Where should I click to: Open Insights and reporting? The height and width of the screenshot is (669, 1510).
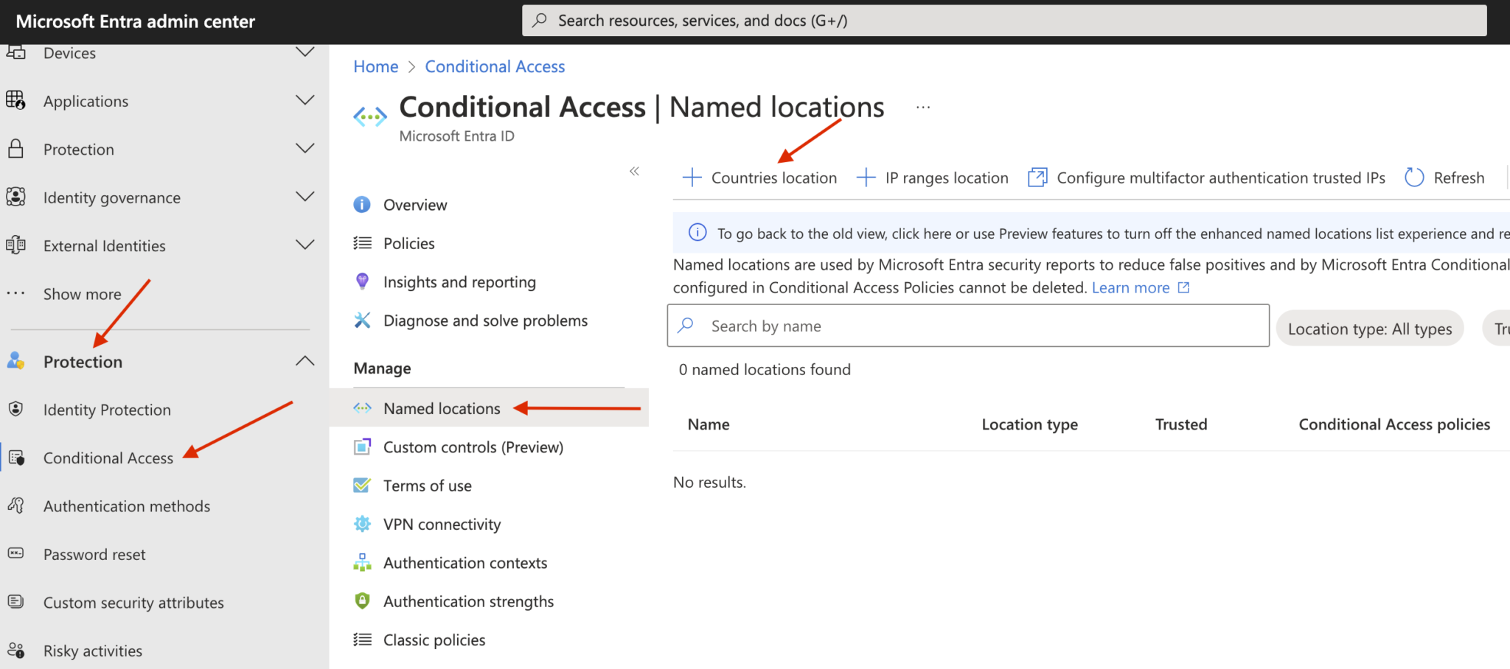[459, 281]
